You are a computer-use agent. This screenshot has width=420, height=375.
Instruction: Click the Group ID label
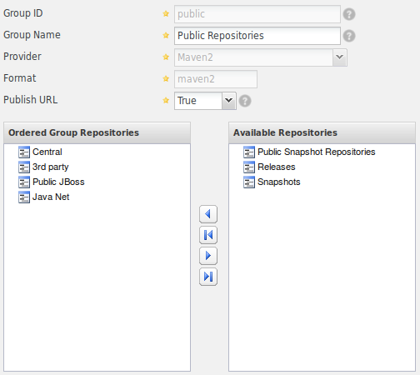23,13
